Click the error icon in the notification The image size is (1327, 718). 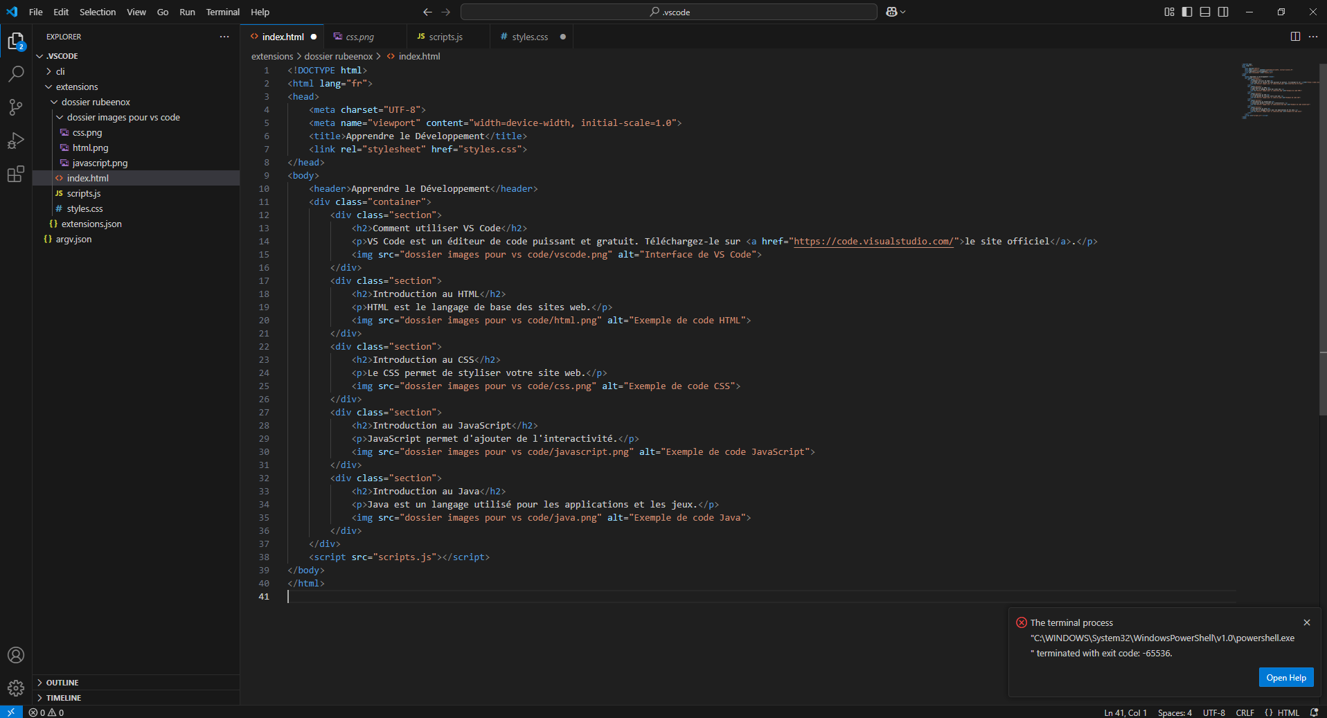pyautogui.click(x=1022, y=622)
